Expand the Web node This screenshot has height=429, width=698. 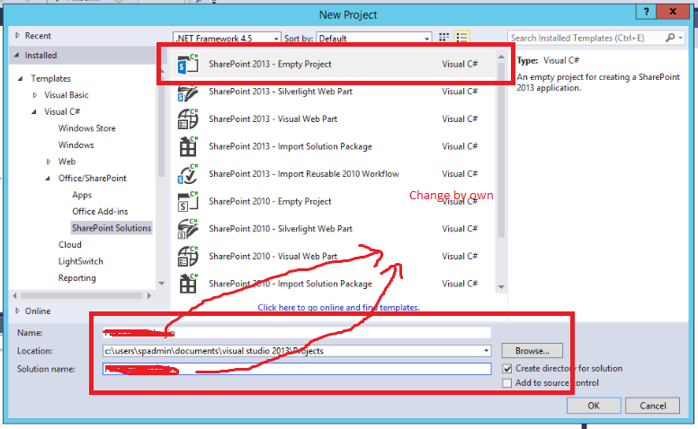(x=49, y=162)
